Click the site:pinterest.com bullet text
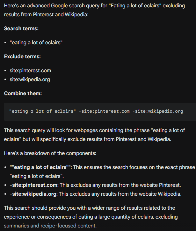This screenshot has height=231, width=196. pyautogui.click(x=30, y=71)
